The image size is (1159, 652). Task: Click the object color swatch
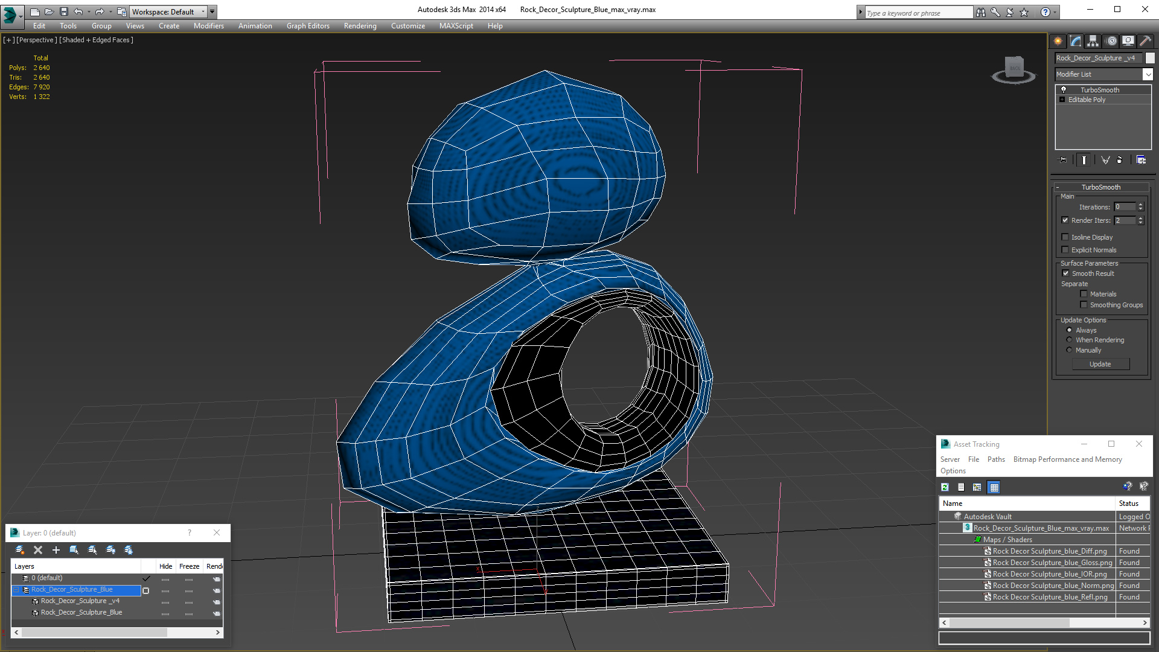click(1150, 58)
